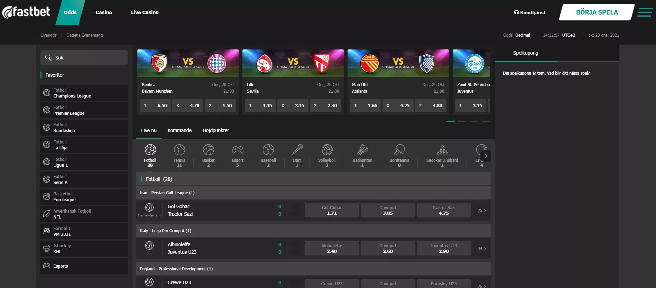Open Dagens Evenemang link

point(85,35)
